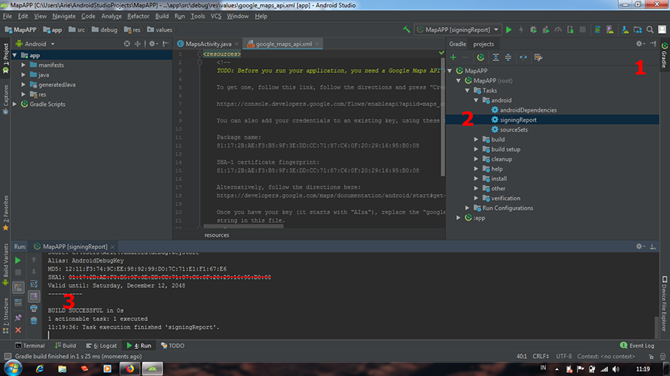
Task: Run the app with the green play button in the top toolbar
Action: coord(509,30)
